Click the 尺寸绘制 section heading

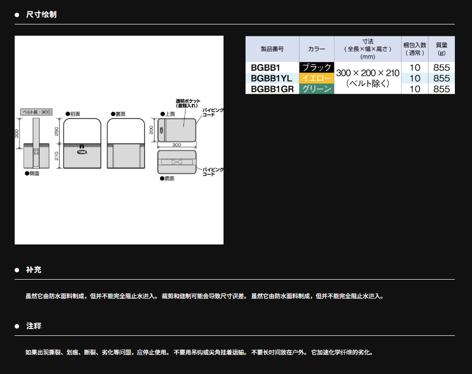click(x=41, y=15)
